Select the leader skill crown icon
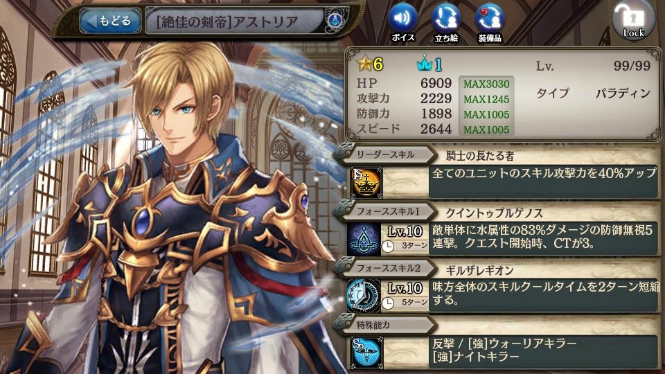This screenshot has width=665, height=374. [366, 183]
